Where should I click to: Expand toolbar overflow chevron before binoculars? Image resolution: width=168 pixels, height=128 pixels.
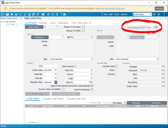[x=61, y=14]
